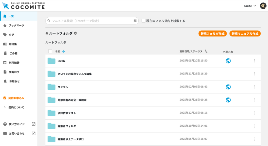Open the user avatar menu
The height and width of the screenshot is (146, 268).
(263, 6)
